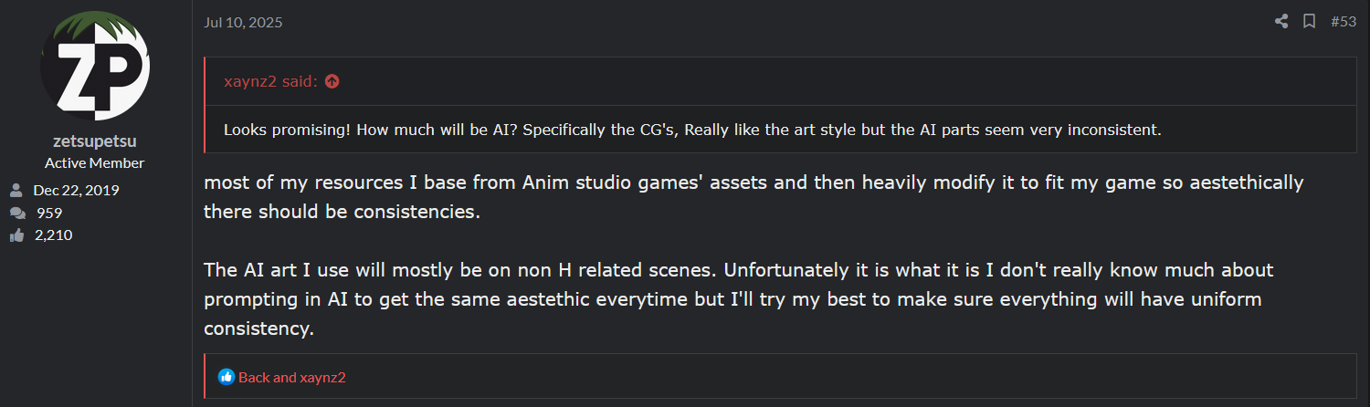The image size is (1370, 407).
Task: Bookmark this post using the bookmark icon
Action: [x=1309, y=22]
